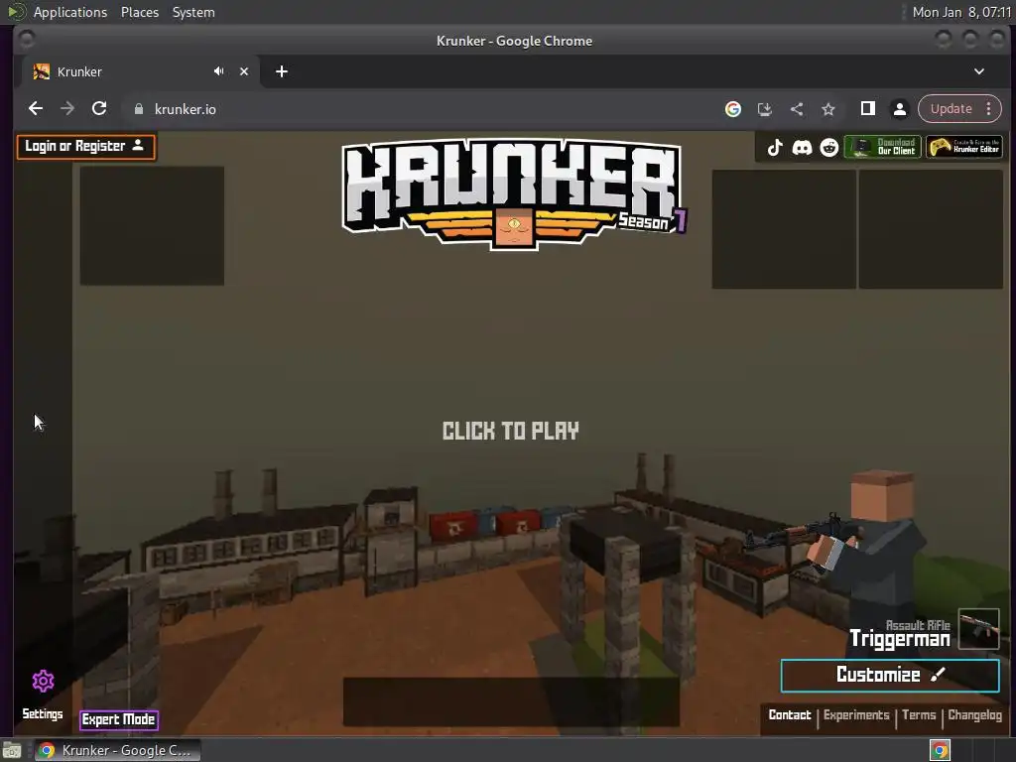Image resolution: width=1016 pixels, height=762 pixels.
Task: Open the Krunker Editor banner
Action: pos(964,147)
